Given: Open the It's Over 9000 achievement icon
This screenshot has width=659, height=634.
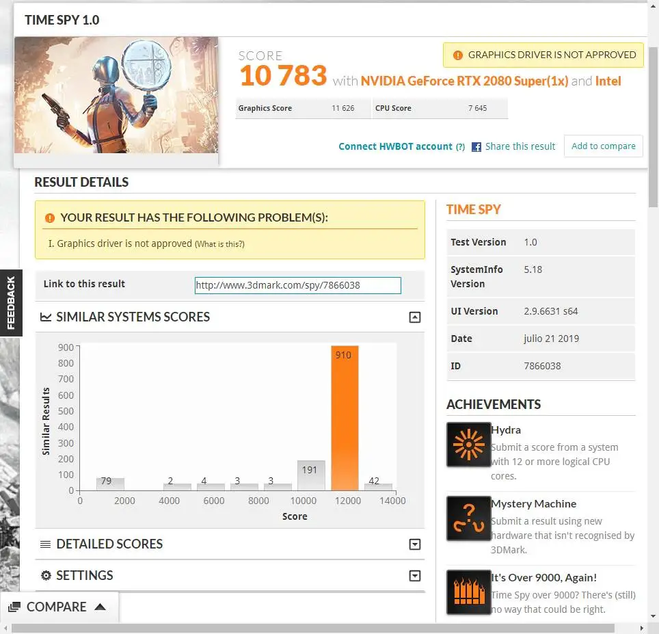Looking at the screenshot, I should [x=468, y=592].
